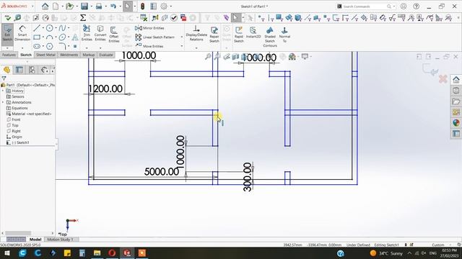Click the Options gear icon
The image size is (462, 259).
[x=164, y=6]
